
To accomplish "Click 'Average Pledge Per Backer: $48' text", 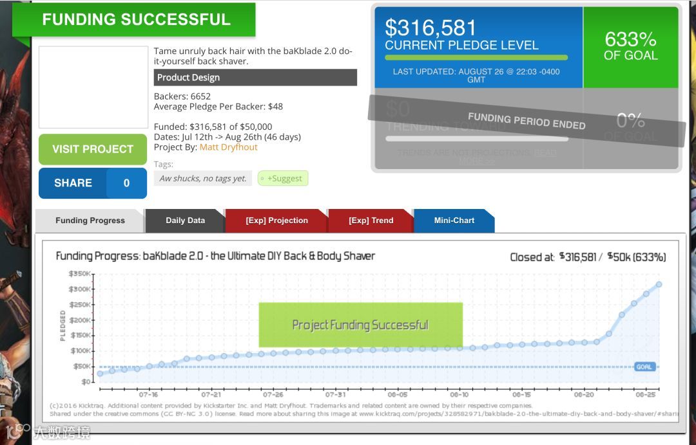I will pyautogui.click(x=218, y=106).
